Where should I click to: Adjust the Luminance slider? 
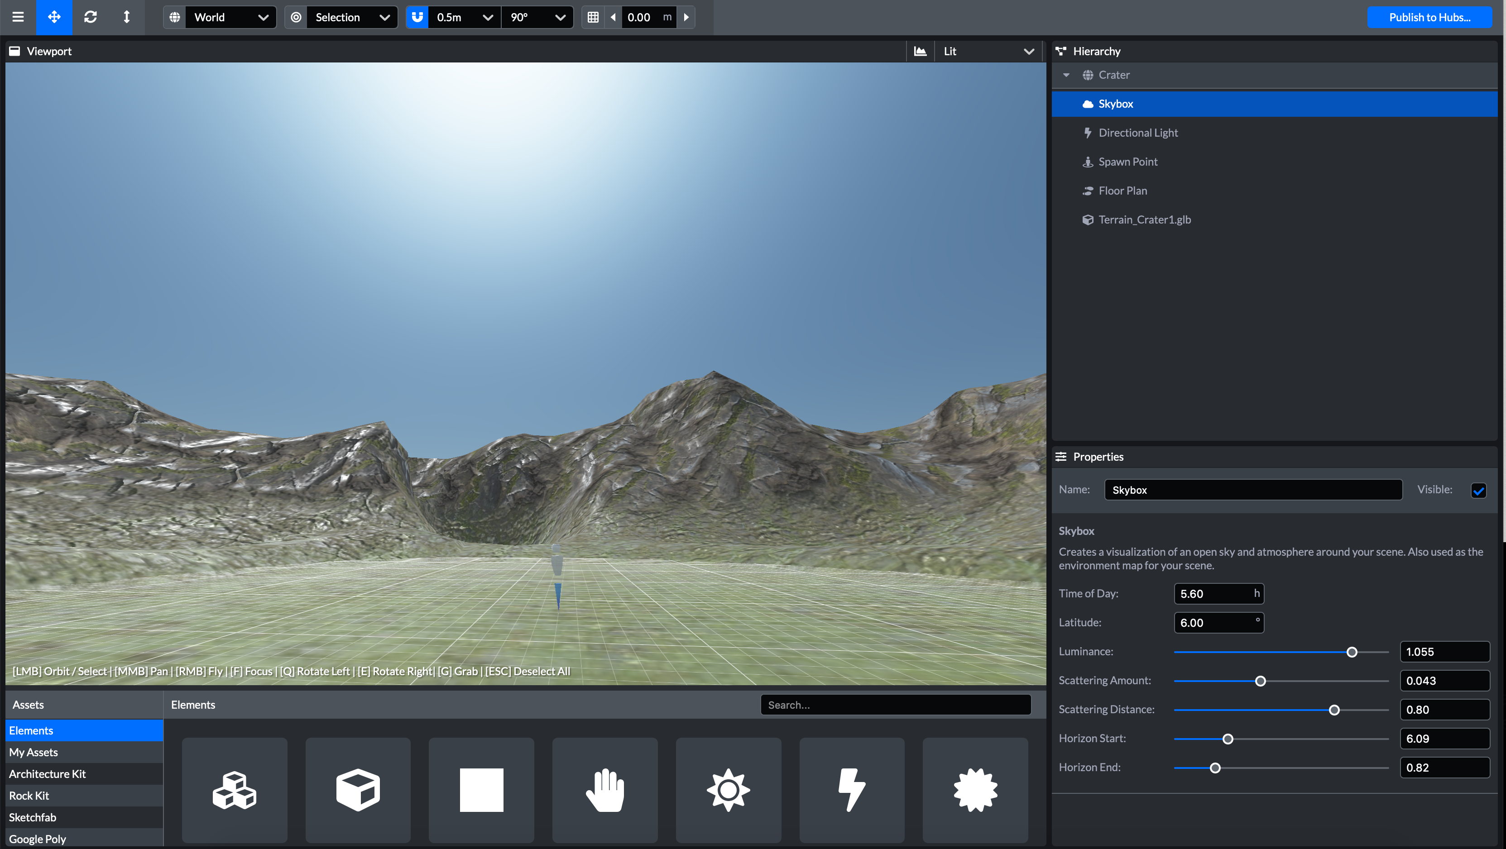pyautogui.click(x=1352, y=652)
